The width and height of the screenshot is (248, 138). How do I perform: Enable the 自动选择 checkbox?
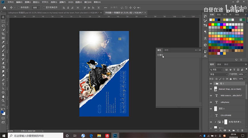[x=19, y=8]
